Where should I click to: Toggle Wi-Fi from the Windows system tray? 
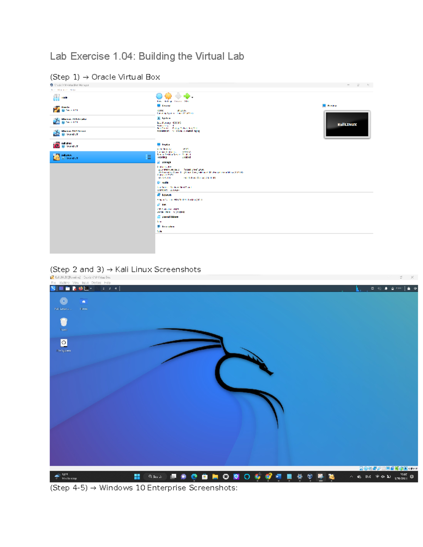point(378,477)
